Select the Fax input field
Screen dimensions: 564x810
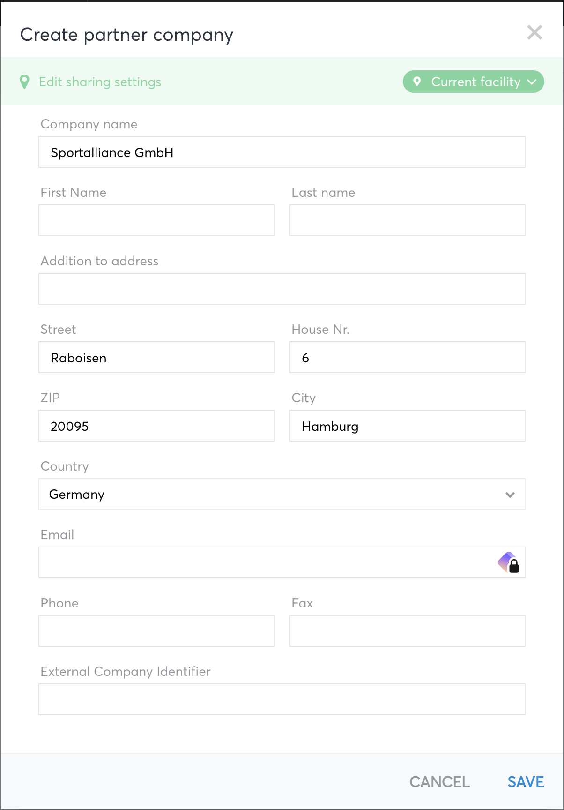point(408,631)
